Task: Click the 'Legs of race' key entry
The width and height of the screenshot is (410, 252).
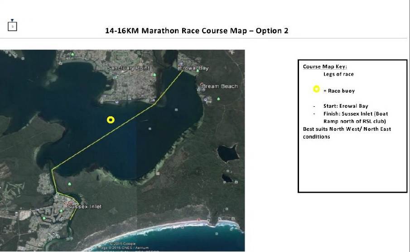Action: [x=338, y=74]
